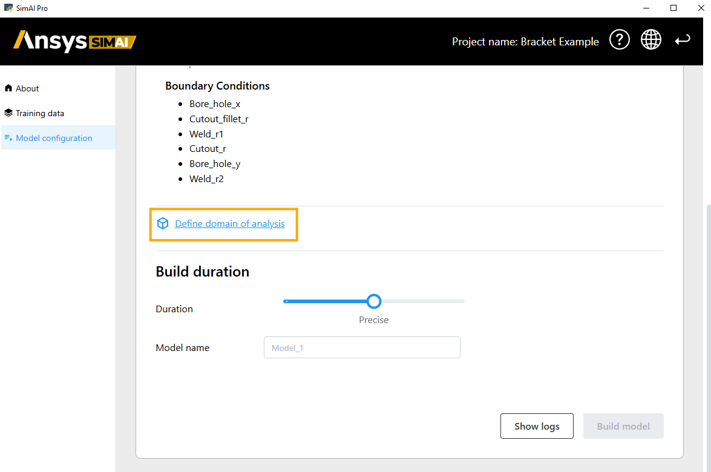Focus the Model name text field

click(362, 347)
